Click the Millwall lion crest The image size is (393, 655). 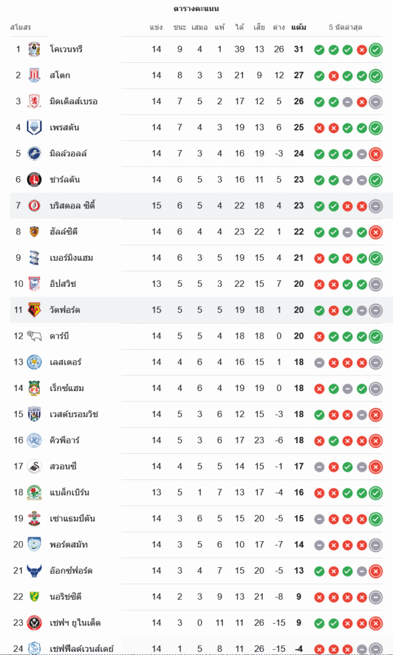tap(34, 153)
